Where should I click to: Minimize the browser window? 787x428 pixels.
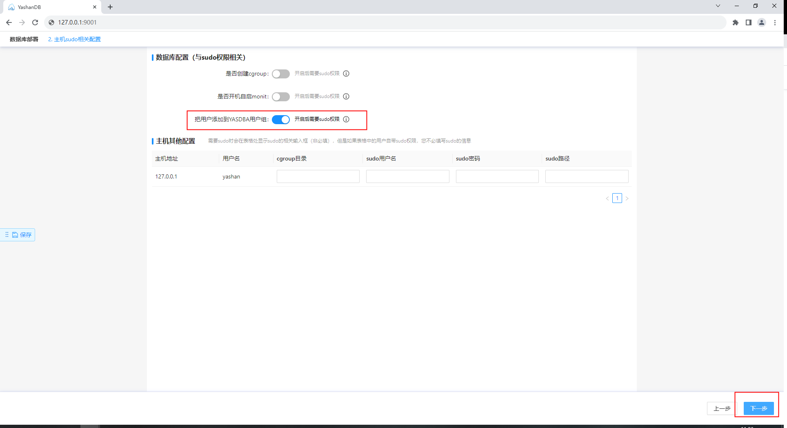[737, 6]
